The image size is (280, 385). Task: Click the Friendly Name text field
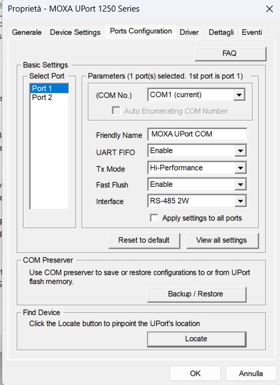tap(197, 134)
